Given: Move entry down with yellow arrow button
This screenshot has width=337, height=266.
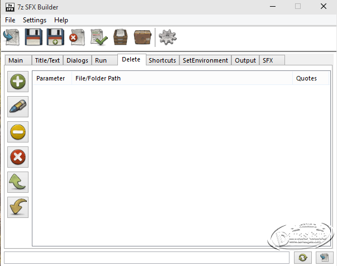Looking at the screenshot, I should coord(18,207).
